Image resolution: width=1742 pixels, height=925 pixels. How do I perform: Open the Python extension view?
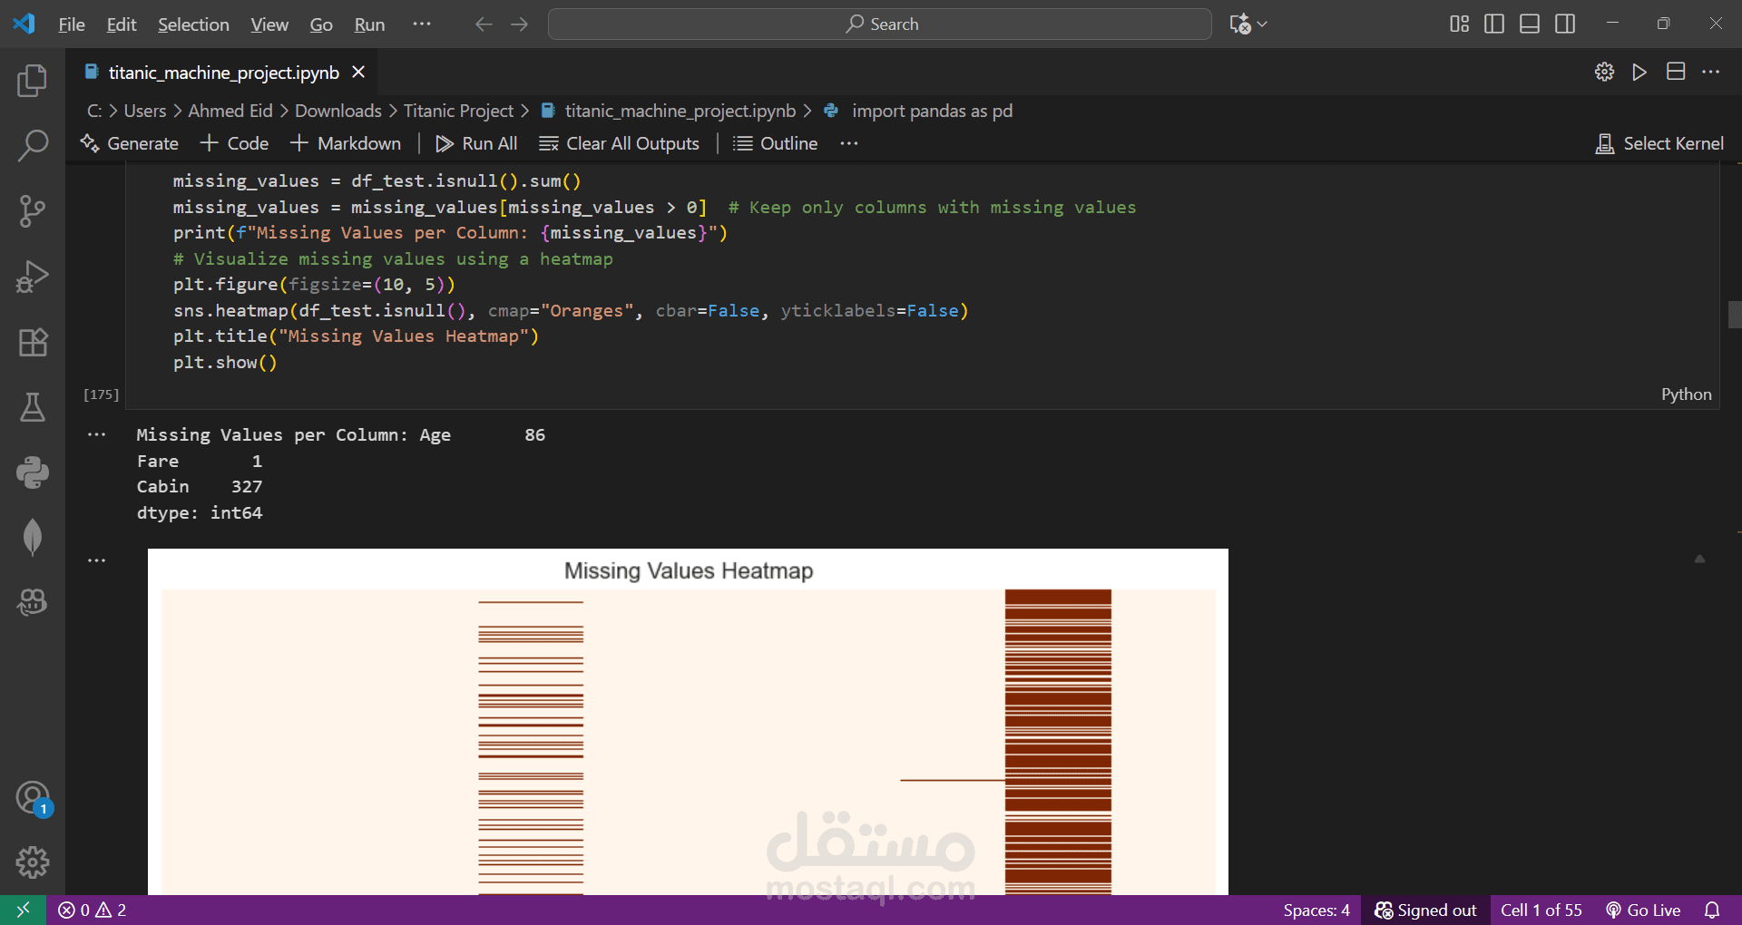33,472
